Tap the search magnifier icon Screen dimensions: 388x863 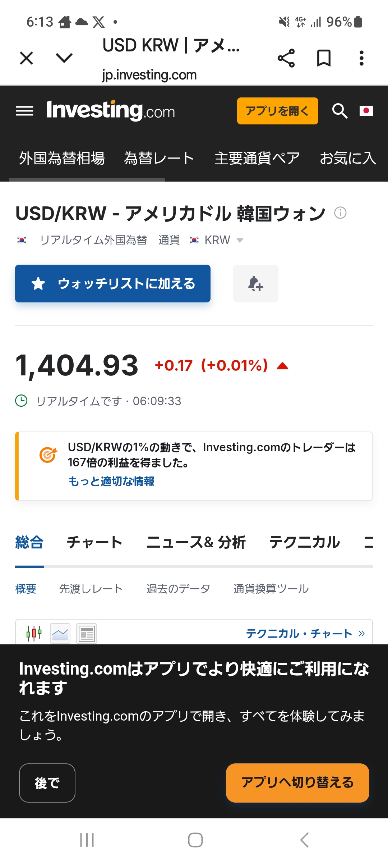point(339,111)
